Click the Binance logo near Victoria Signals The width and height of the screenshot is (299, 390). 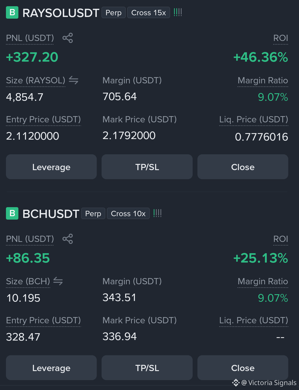(236, 383)
